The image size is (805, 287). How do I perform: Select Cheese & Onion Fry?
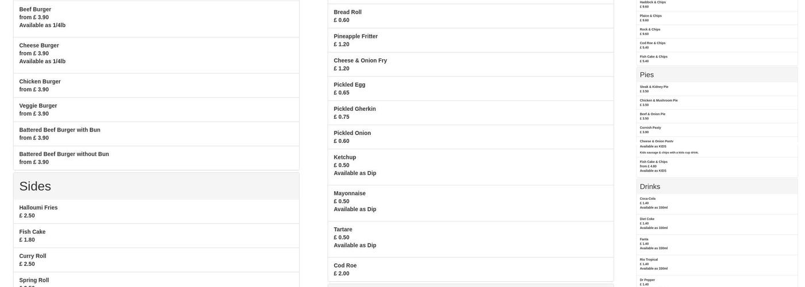[361, 61]
